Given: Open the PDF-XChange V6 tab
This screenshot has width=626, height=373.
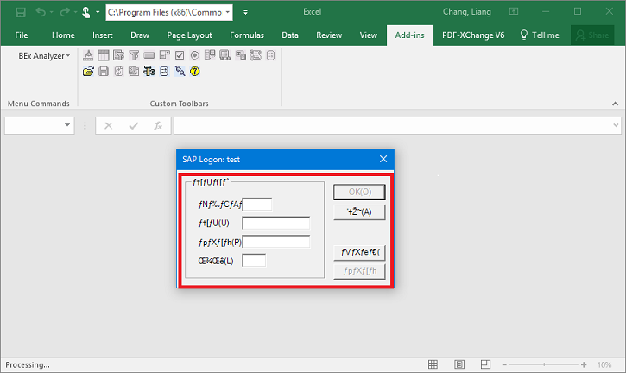Looking at the screenshot, I should pos(473,35).
